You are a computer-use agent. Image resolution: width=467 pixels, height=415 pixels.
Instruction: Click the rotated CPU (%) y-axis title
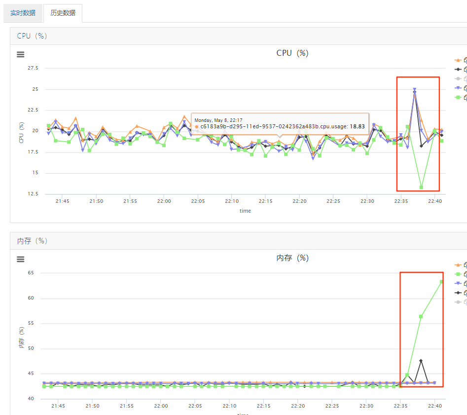[x=21, y=133]
